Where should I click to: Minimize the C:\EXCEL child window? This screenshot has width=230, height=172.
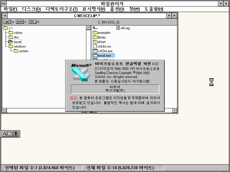point(169,15)
